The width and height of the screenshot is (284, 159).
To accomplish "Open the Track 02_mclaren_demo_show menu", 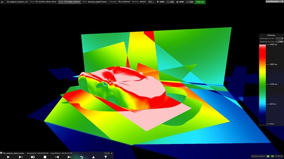I will coord(43,2).
